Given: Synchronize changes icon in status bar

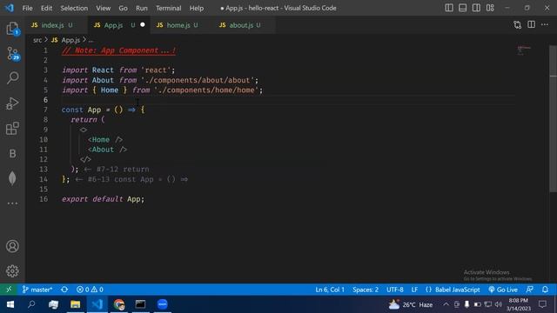Looking at the screenshot, I should pos(64,290).
